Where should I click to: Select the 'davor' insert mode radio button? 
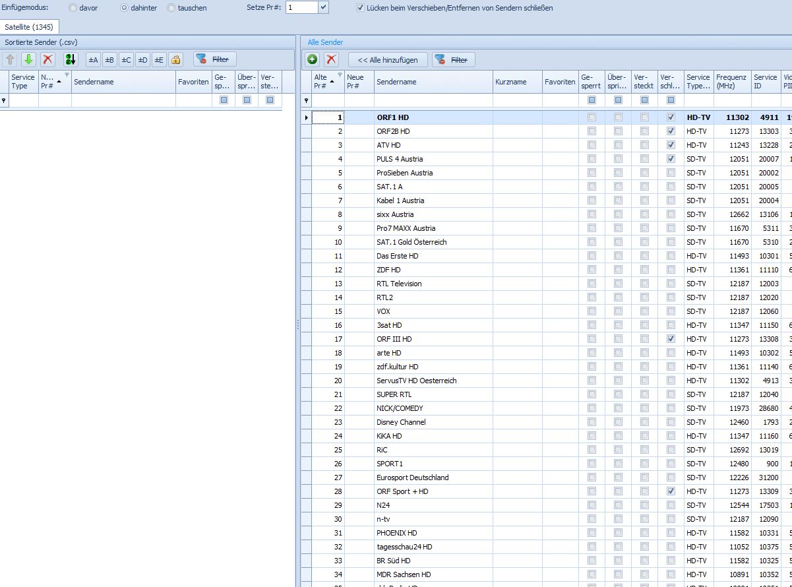tap(73, 8)
